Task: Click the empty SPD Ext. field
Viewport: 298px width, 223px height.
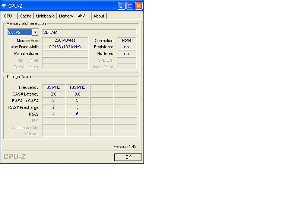Action: click(127, 60)
